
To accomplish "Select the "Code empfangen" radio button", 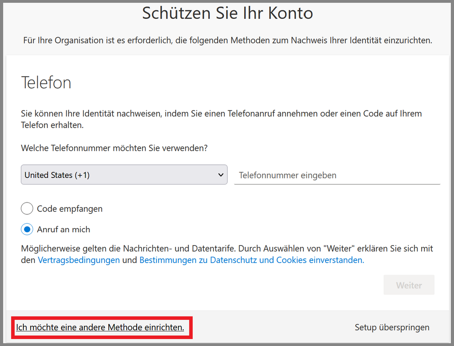I will pyautogui.click(x=27, y=209).
